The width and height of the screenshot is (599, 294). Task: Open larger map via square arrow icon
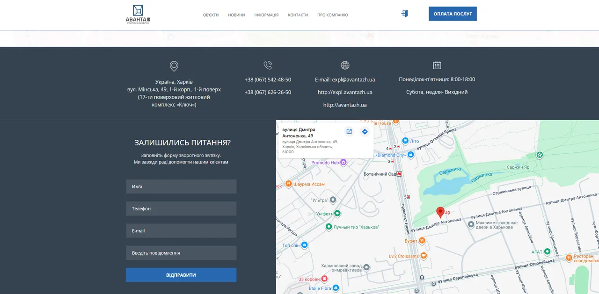coord(349,132)
